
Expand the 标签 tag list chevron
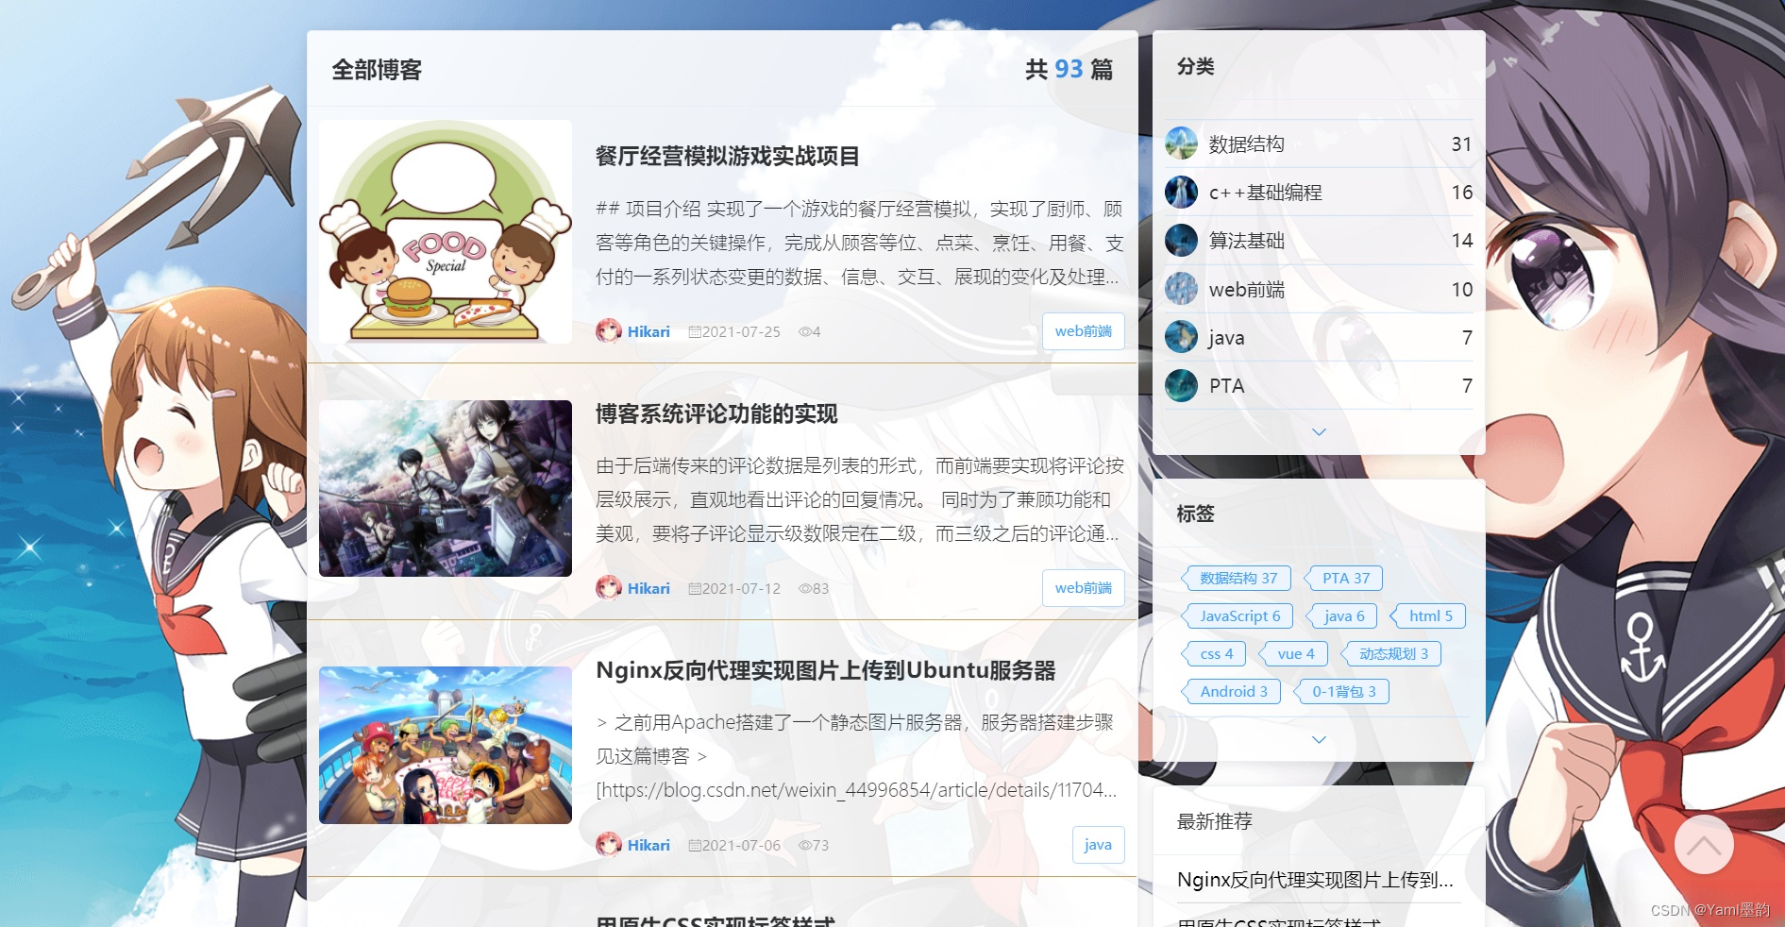coord(1320,740)
